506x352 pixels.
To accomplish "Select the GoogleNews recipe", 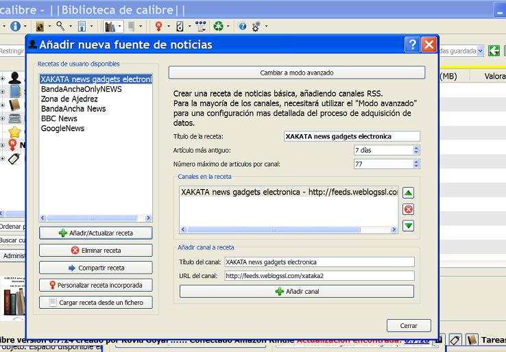I will (62, 128).
